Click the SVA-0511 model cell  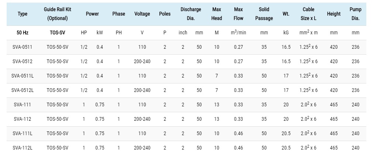click(x=23, y=47)
